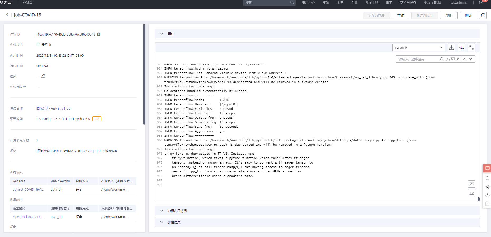The width and height of the screenshot is (491, 237).
Task: Open the 费用中心 menu
Action: [x=308, y=3]
